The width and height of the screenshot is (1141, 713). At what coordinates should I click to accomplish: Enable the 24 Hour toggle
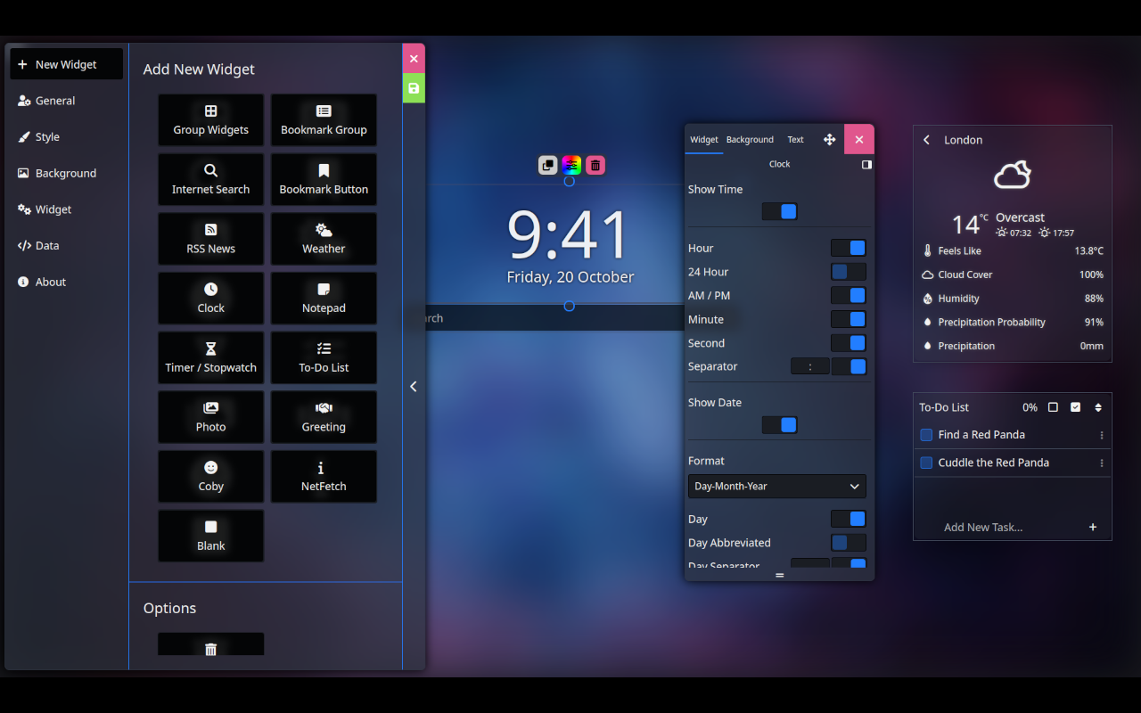click(x=847, y=271)
